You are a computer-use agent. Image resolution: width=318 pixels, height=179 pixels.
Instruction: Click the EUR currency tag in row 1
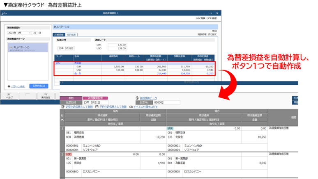(x=170, y=129)
